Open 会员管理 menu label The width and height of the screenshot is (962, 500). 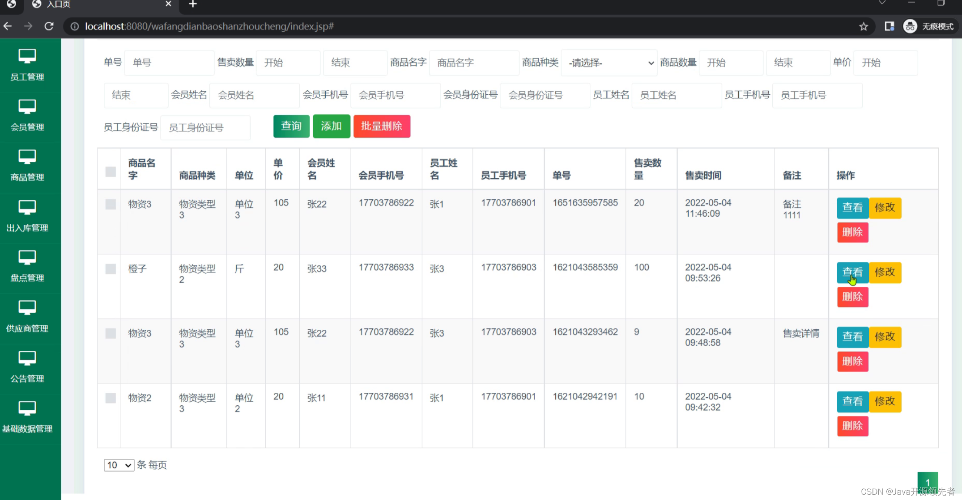click(x=27, y=127)
